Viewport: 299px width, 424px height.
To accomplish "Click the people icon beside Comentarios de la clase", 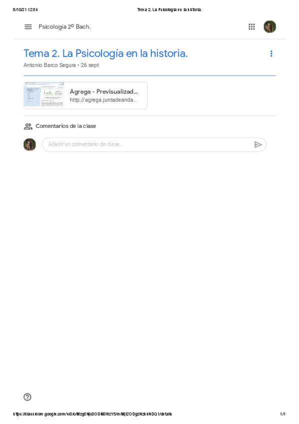I will (28, 126).
